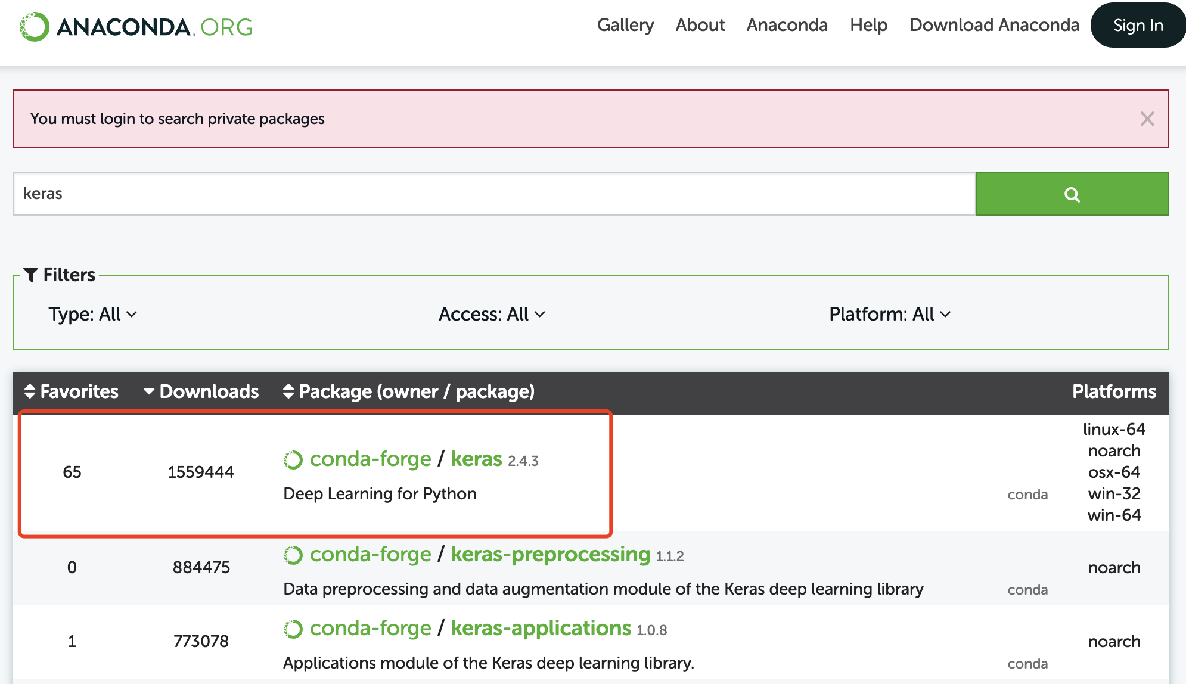Click the 773078 downloads value

[x=201, y=642]
